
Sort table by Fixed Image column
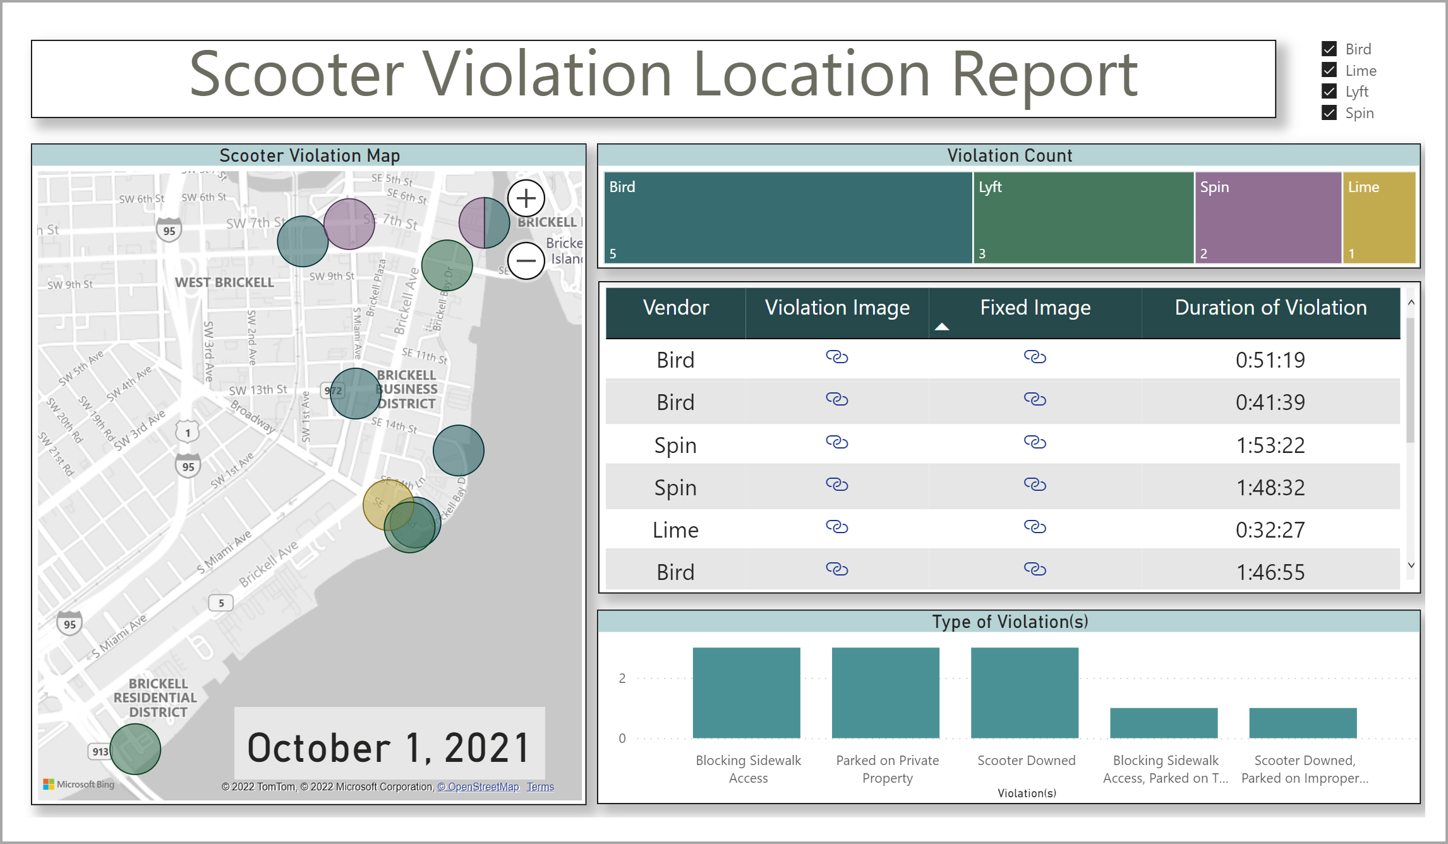[1034, 308]
